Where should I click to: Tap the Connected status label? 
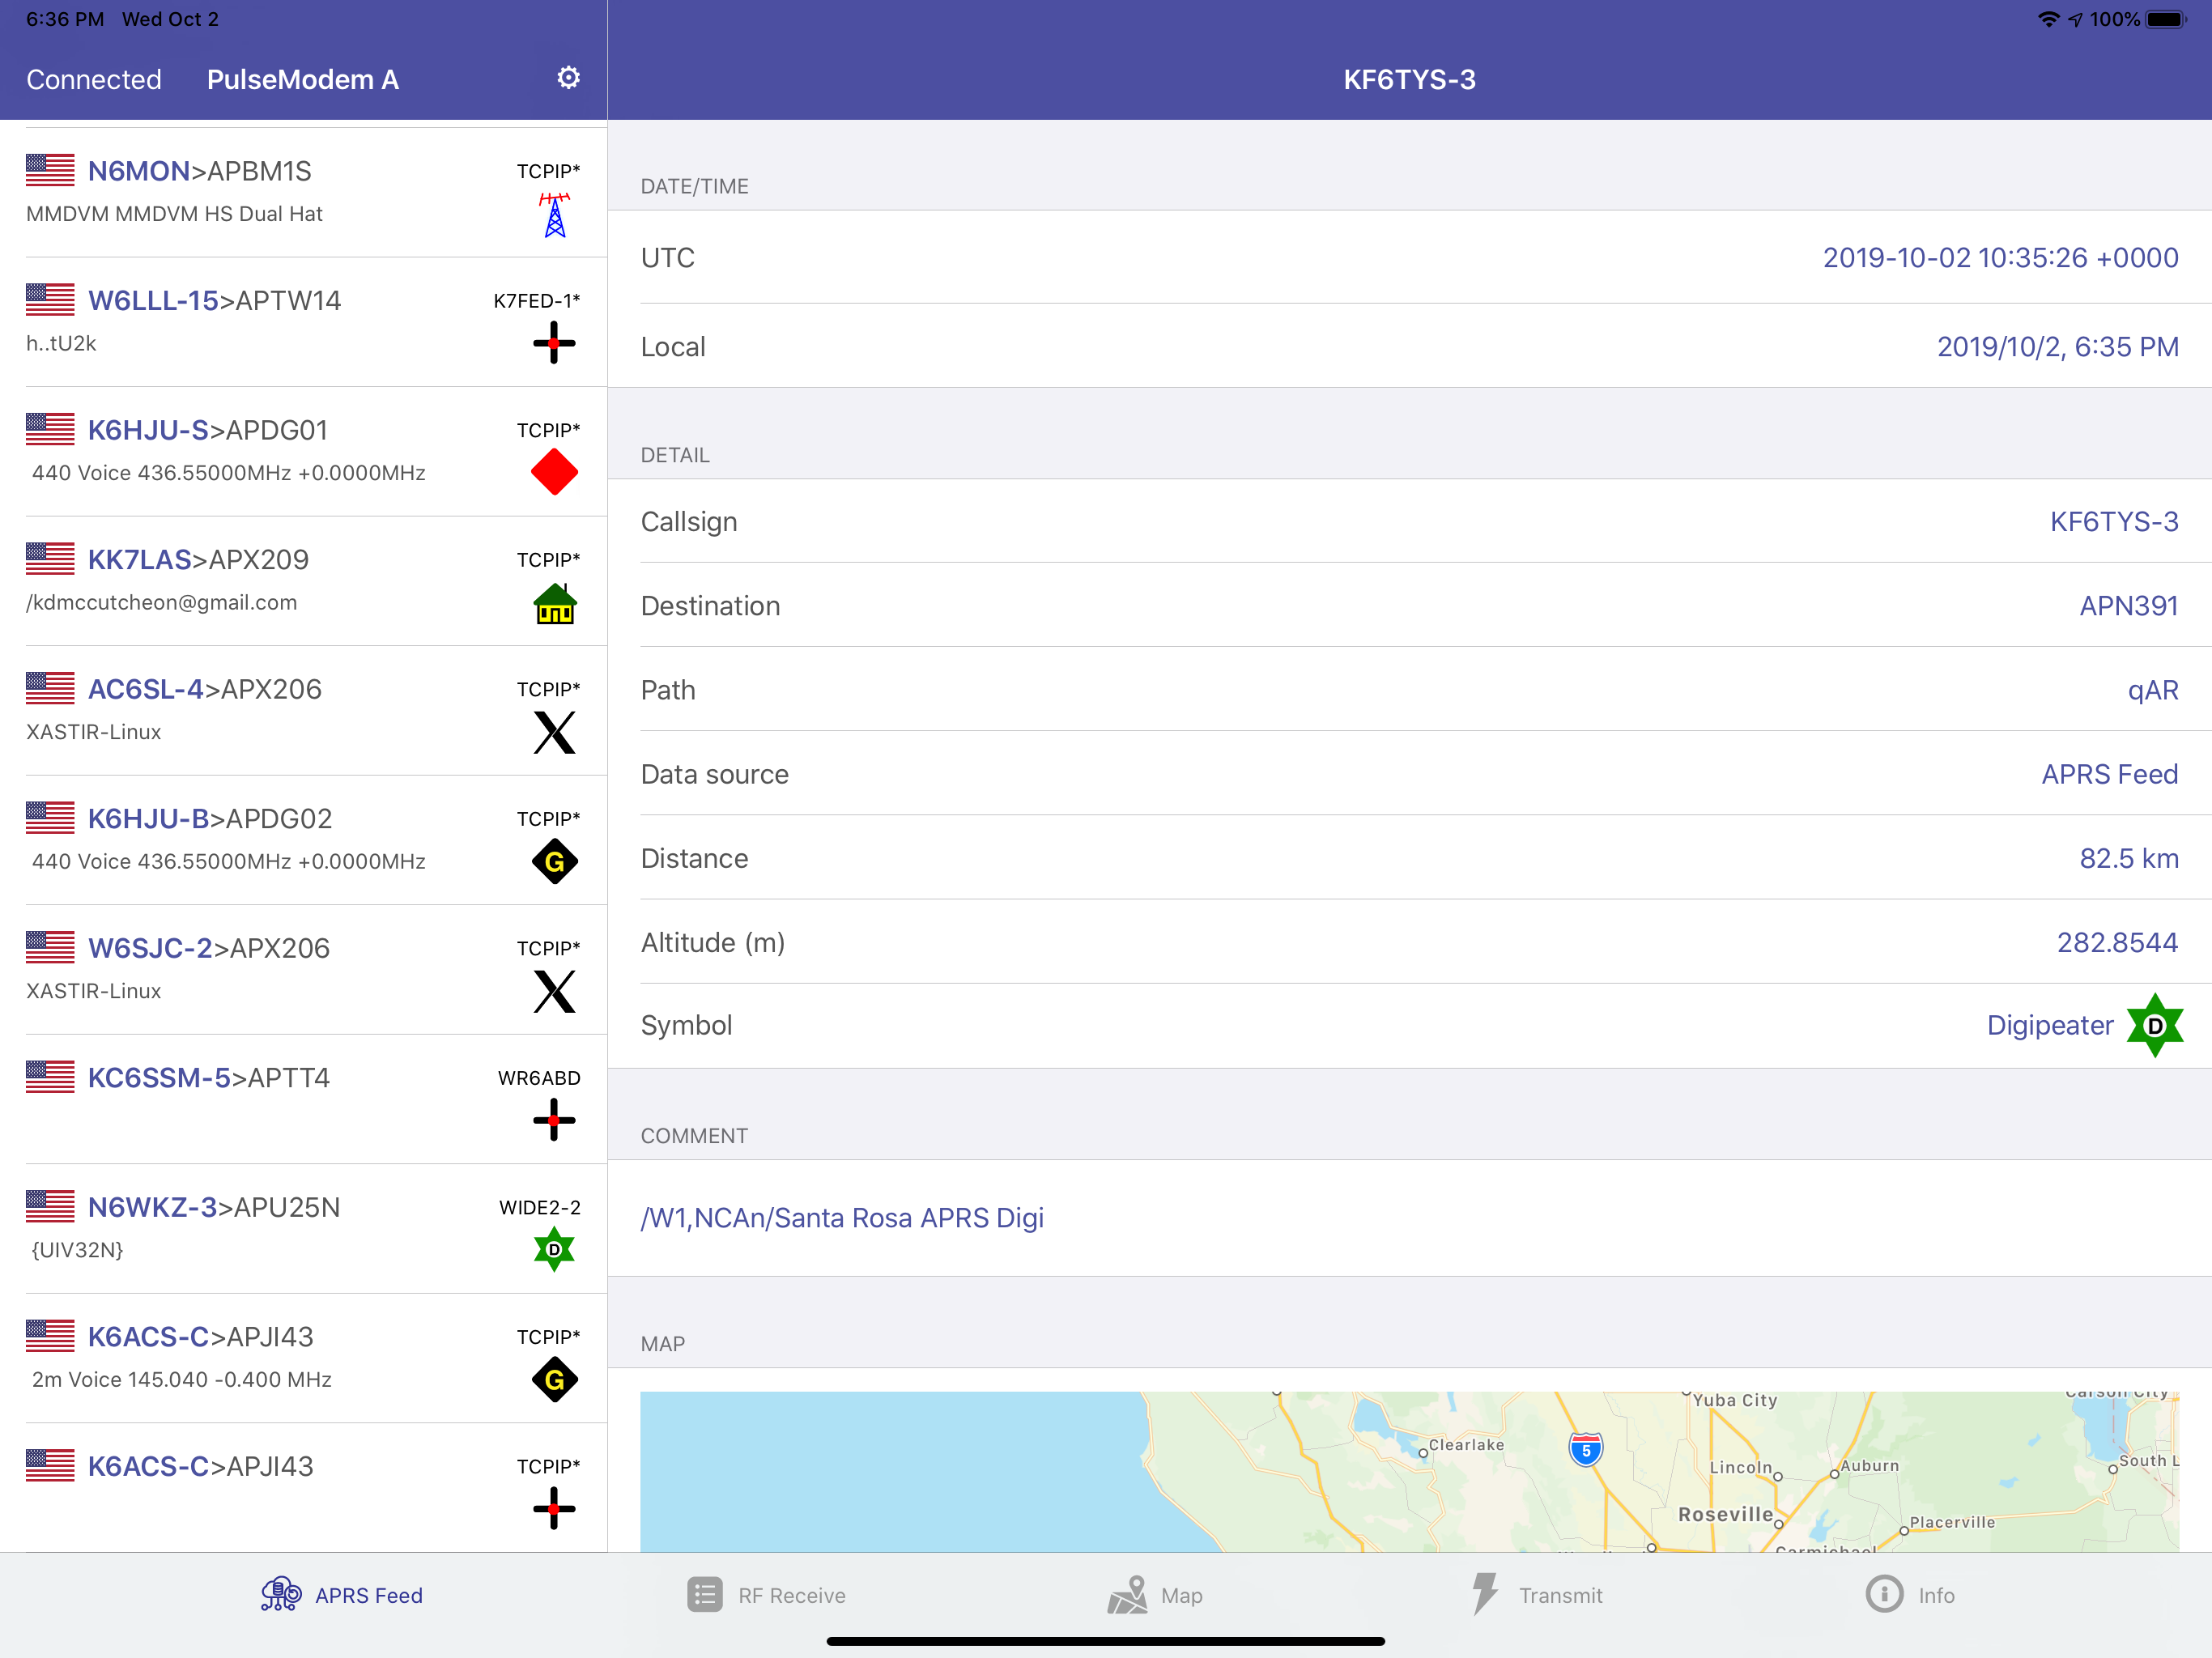click(x=94, y=80)
